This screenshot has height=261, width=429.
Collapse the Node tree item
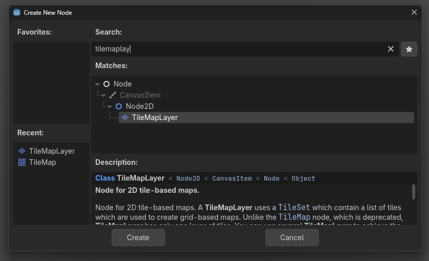(97, 84)
